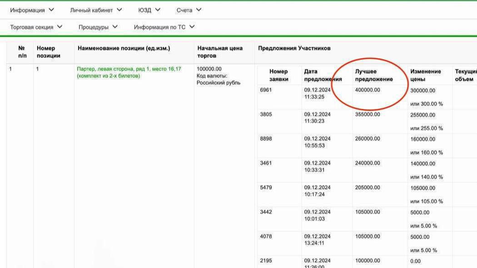This screenshot has height=268, width=477.
Task: Click the percentage "или 140.00 %"
Action: [427, 177]
